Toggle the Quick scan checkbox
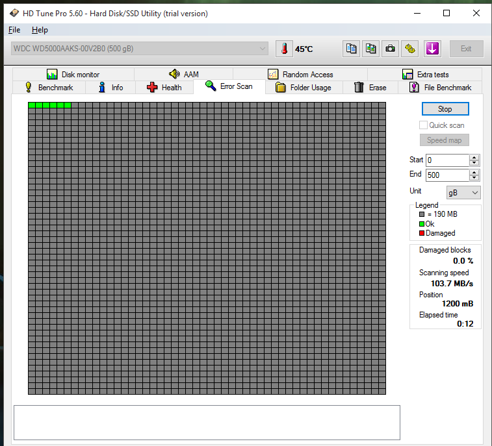The height and width of the screenshot is (446, 492). click(x=423, y=125)
